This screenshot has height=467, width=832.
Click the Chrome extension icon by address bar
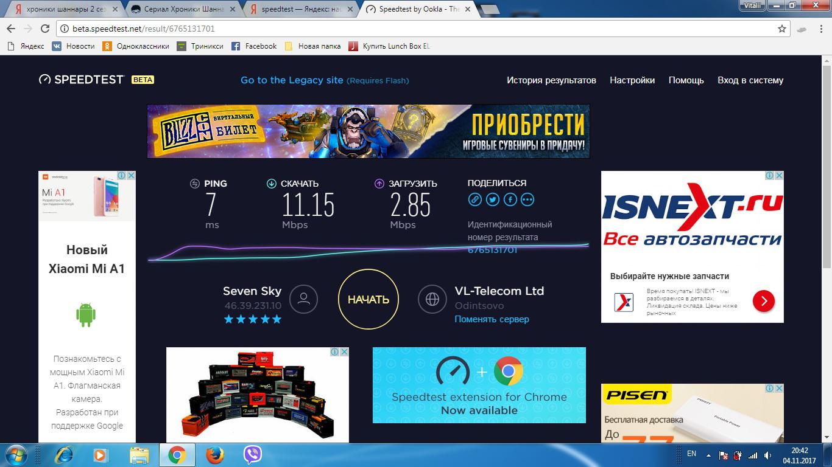(x=802, y=29)
